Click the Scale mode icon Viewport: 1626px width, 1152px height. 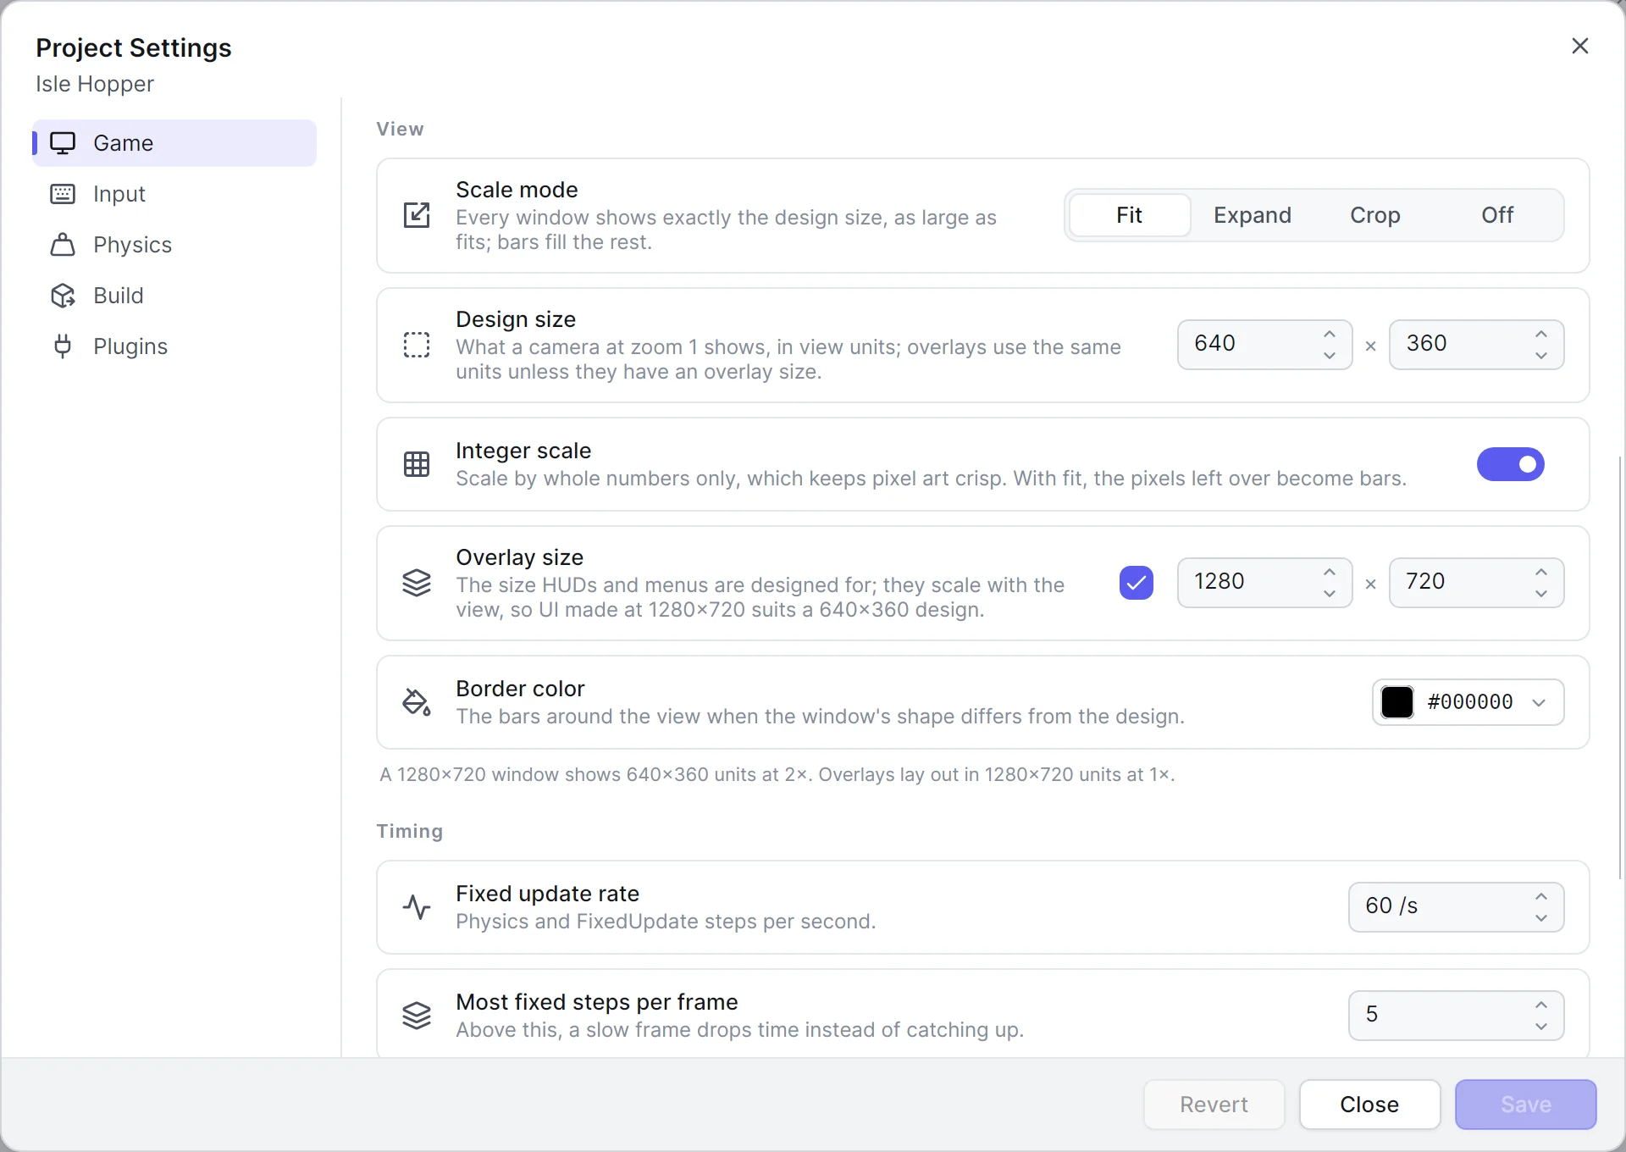point(417,215)
